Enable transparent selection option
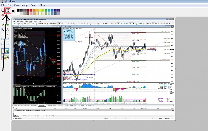208x131 pixels. 5,57
